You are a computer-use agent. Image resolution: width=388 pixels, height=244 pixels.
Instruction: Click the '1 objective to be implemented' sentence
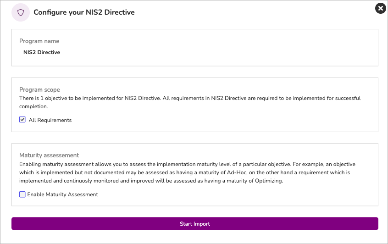[190, 98]
